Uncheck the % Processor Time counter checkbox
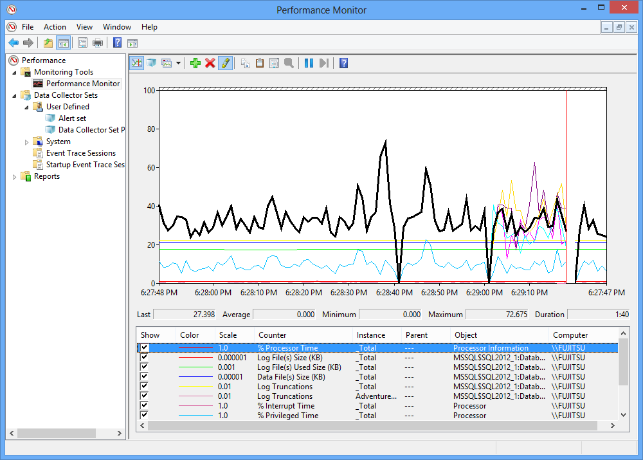This screenshot has height=460, width=643. click(144, 348)
